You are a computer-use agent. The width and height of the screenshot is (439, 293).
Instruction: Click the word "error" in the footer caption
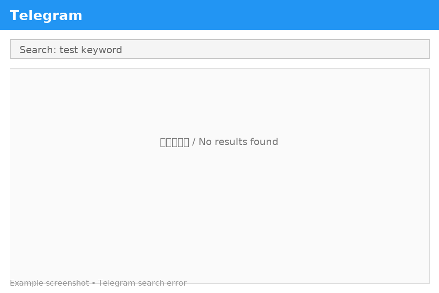[177, 283]
